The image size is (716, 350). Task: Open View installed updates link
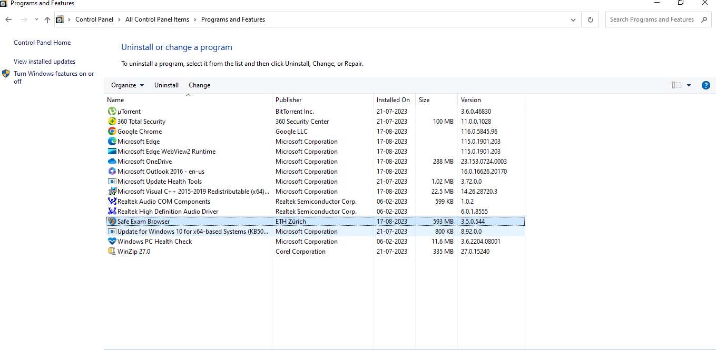44,62
